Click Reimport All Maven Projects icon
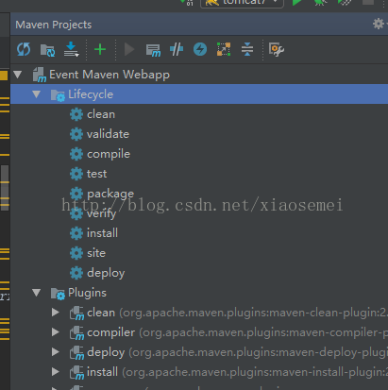 tap(24, 50)
